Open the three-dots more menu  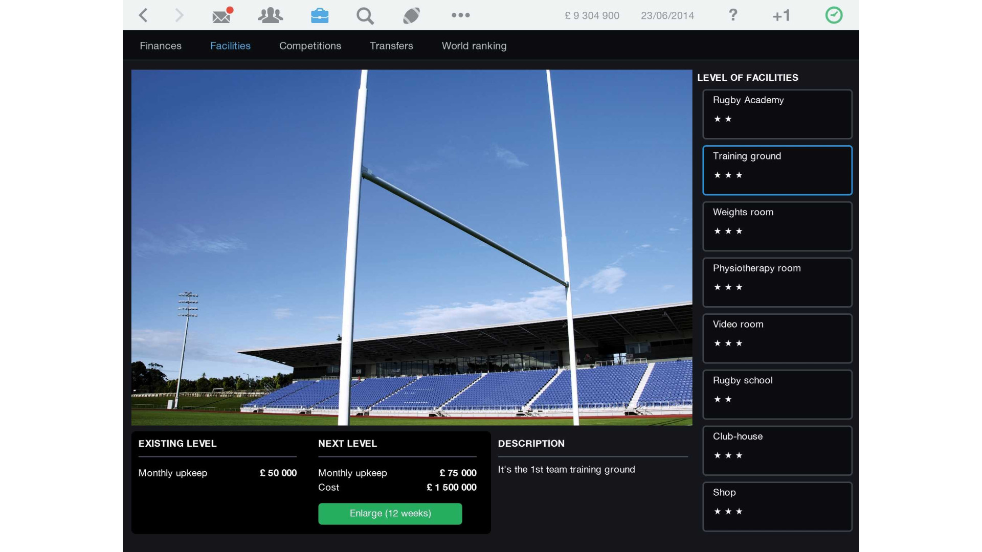(460, 15)
